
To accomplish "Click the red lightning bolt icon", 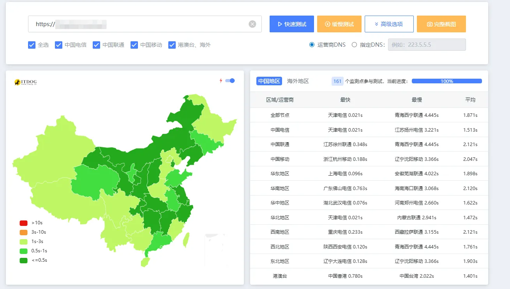I will (x=221, y=81).
